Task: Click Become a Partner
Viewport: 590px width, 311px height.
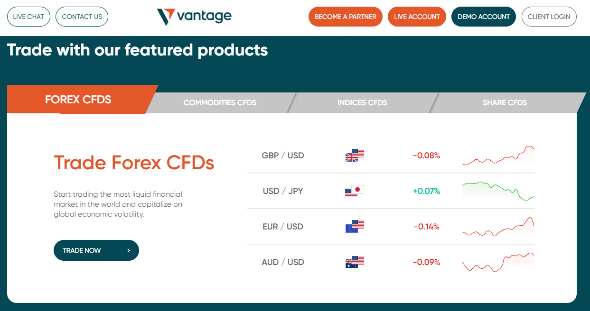Action: [x=346, y=17]
